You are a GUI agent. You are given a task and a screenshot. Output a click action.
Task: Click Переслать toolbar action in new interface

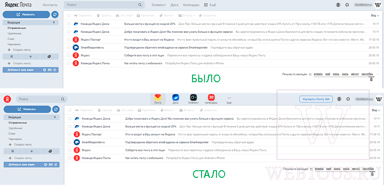(x=84, y=110)
